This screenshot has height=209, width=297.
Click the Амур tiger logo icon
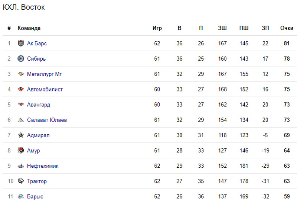(21, 151)
